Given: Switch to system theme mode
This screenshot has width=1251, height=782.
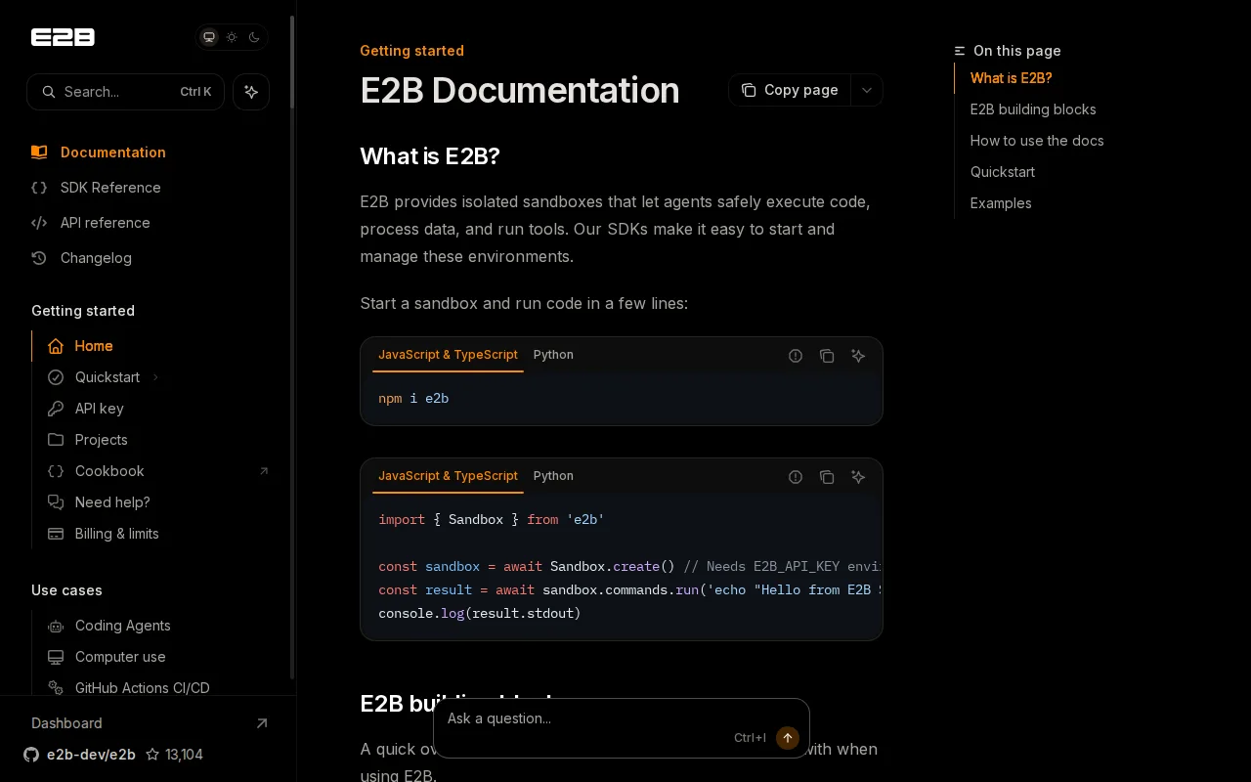Looking at the screenshot, I should pos(208,37).
